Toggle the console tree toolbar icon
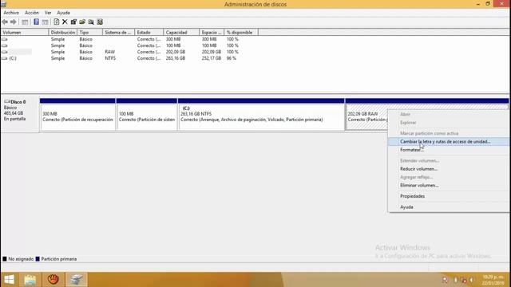The width and height of the screenshot is (511, 287). click(25, 22)
